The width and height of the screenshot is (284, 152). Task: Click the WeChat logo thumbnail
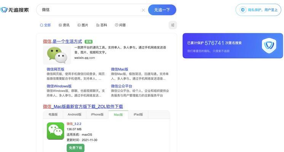point(57,55)
